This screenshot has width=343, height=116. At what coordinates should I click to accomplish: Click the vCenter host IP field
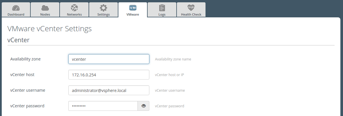(x=109, y=75)
